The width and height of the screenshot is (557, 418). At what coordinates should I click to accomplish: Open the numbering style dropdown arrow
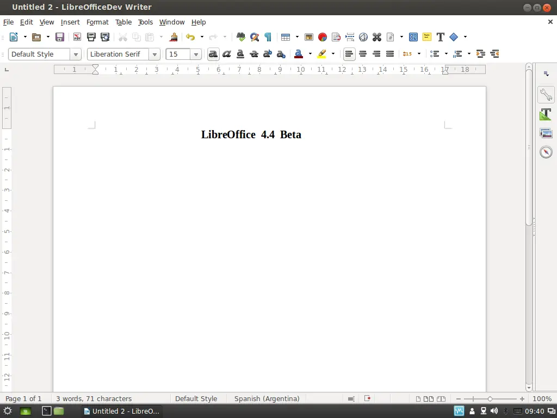tap(469, 54)
